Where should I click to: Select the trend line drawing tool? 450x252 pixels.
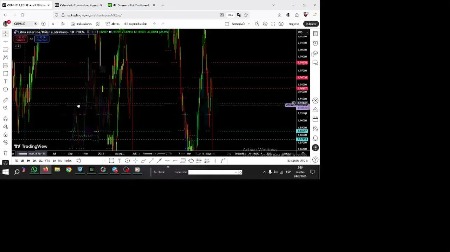[x=6, y=42]
